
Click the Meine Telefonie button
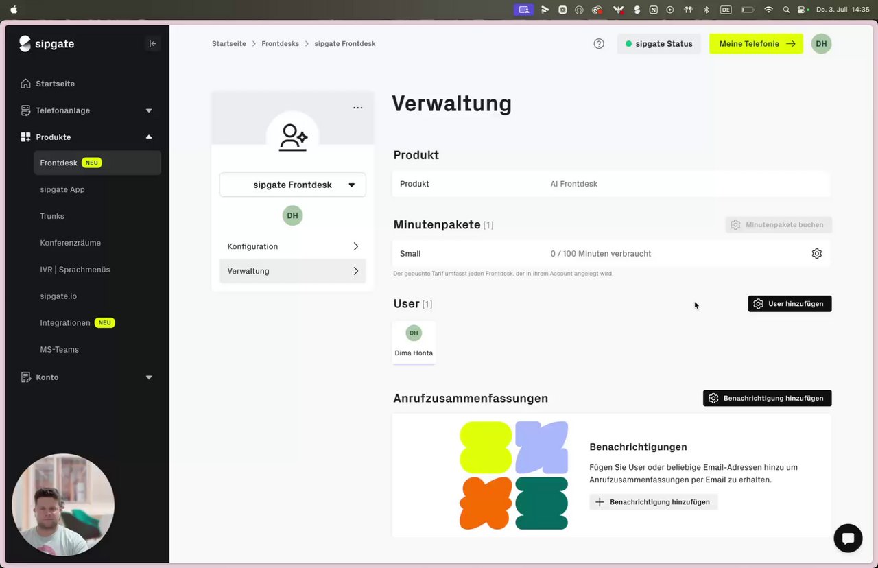756,44
